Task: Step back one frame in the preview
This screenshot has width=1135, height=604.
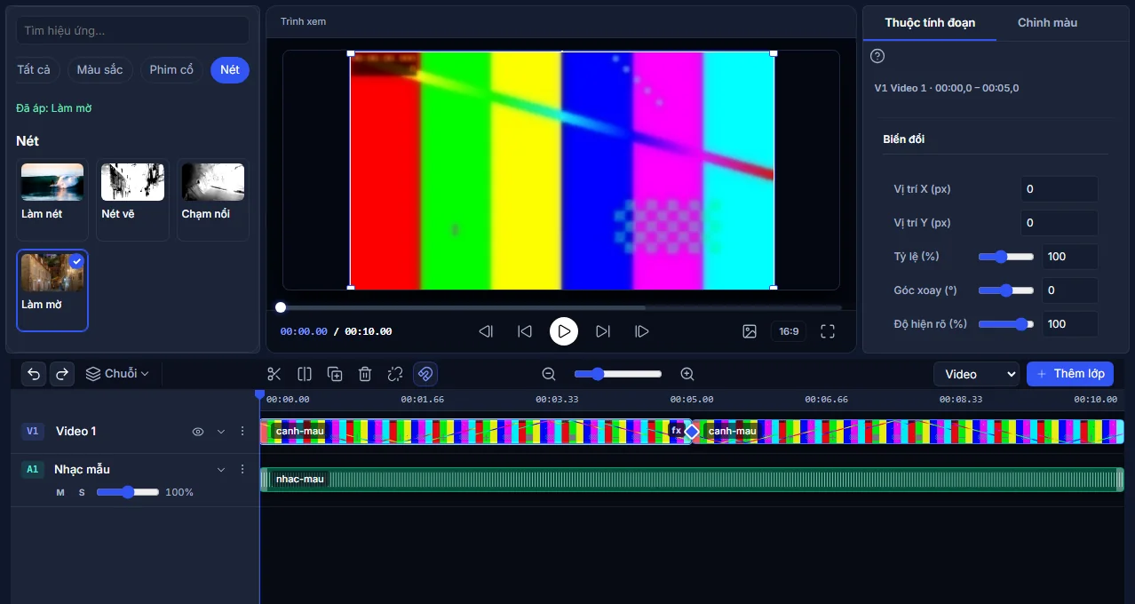Action: point(486,331)
